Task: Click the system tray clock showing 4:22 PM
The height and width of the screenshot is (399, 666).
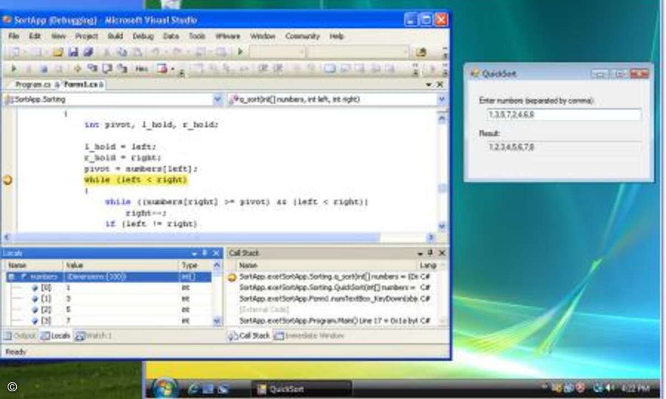Action: click(637, 388)
